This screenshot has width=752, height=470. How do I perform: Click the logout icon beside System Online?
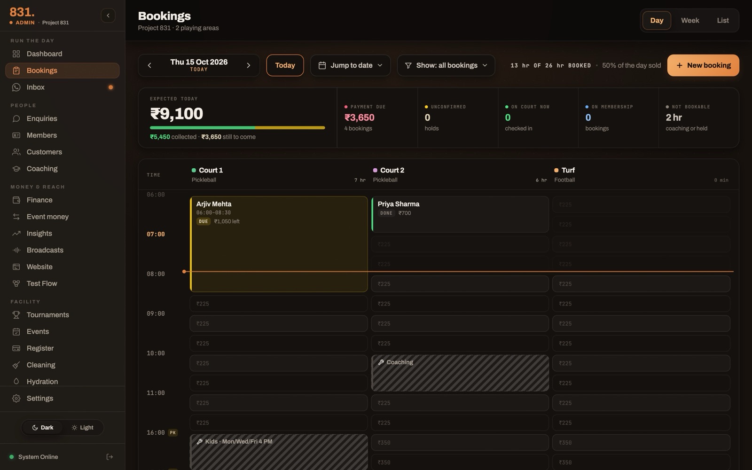tap(110, 457)
